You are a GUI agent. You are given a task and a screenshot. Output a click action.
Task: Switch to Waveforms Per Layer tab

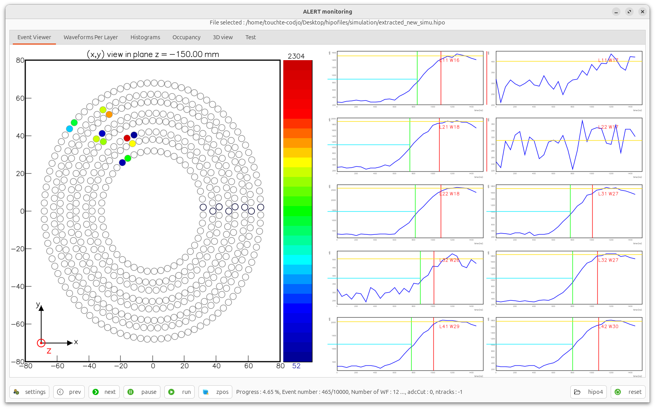91,37
